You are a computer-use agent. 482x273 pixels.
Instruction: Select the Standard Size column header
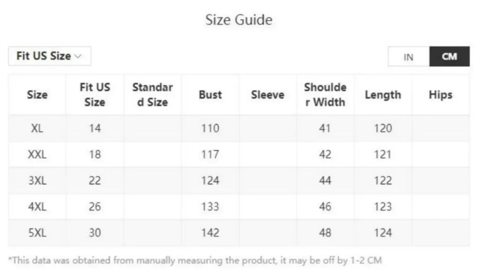[x=152, y=95]
